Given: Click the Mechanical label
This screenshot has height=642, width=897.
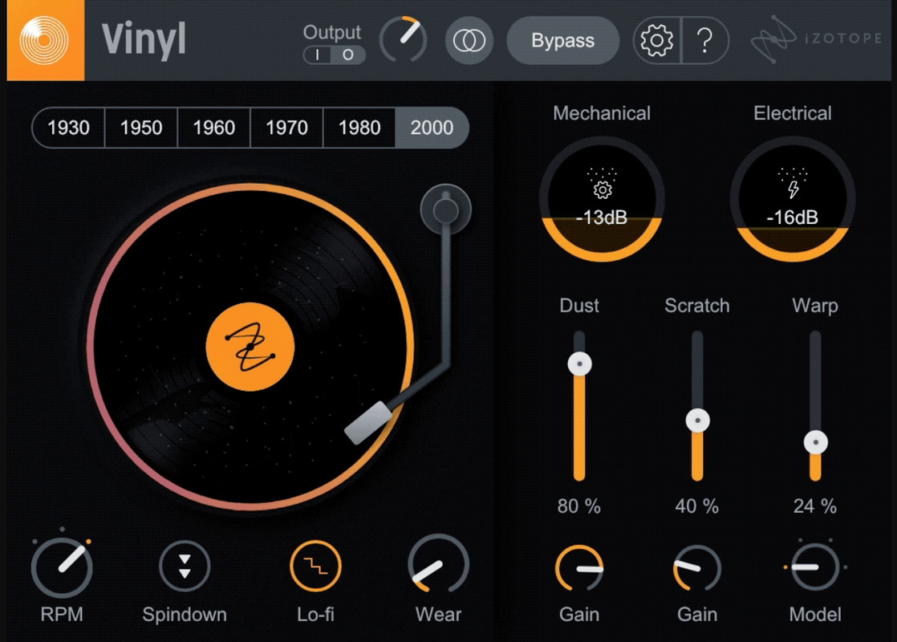Looking at the screenshot, I should coord(602,113).
